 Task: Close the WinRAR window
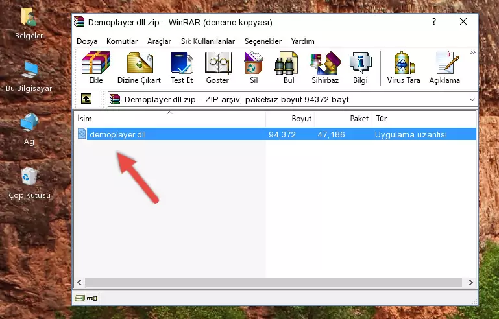(463, 21)
